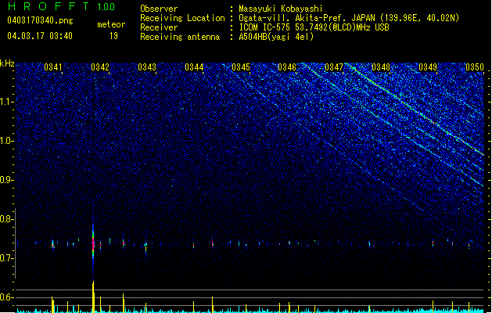
Task: Click the 0.6 kHz frequency tick label
Action: tap(5, 297)
